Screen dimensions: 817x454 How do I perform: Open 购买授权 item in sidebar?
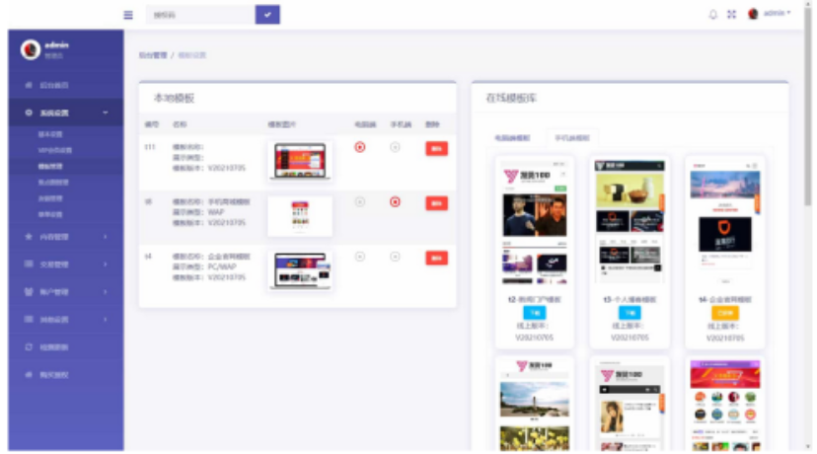[x=54, y=375]
